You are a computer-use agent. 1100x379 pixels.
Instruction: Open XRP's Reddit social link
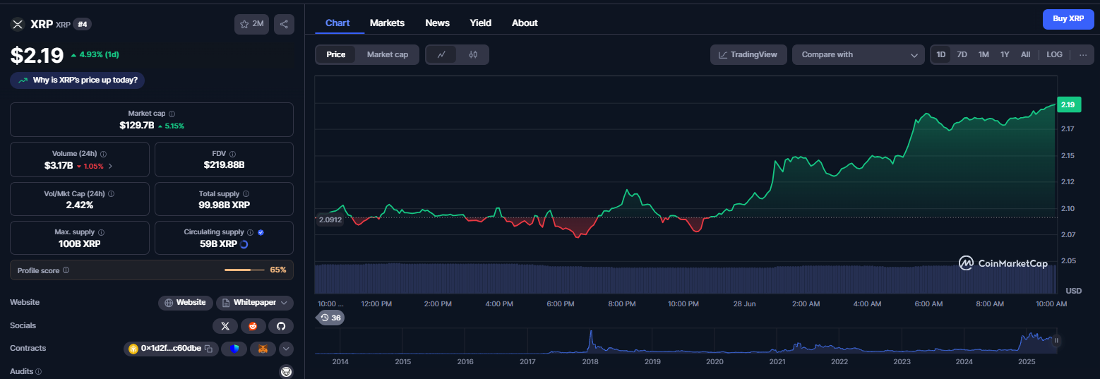[x=253, y=326]
